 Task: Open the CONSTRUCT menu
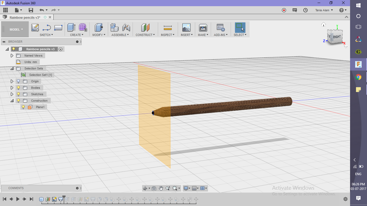click(x=145, y=35)
